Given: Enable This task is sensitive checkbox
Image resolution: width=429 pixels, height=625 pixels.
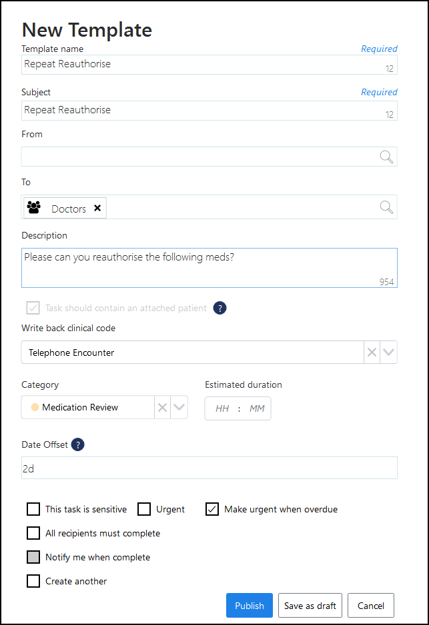Looking at the screenshot, I should tap(33, 509).
